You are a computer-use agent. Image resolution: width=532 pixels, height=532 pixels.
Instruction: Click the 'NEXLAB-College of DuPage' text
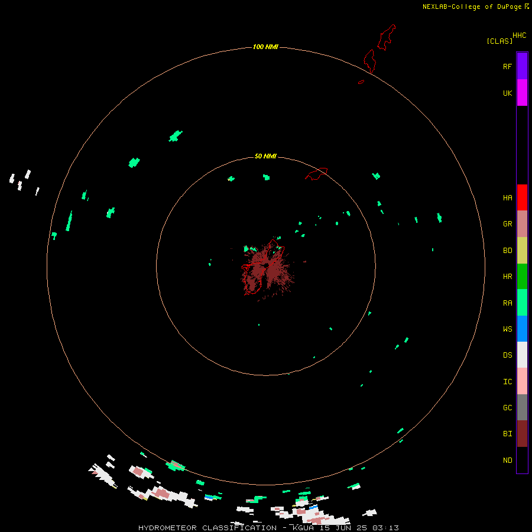pos(472,7)
